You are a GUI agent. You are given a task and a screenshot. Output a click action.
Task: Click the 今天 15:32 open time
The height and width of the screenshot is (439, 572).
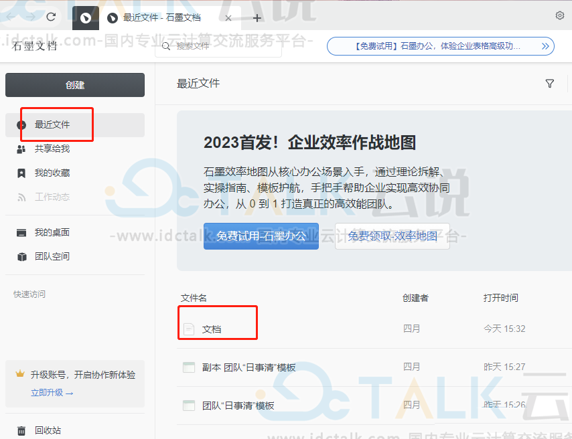(504, 329)
